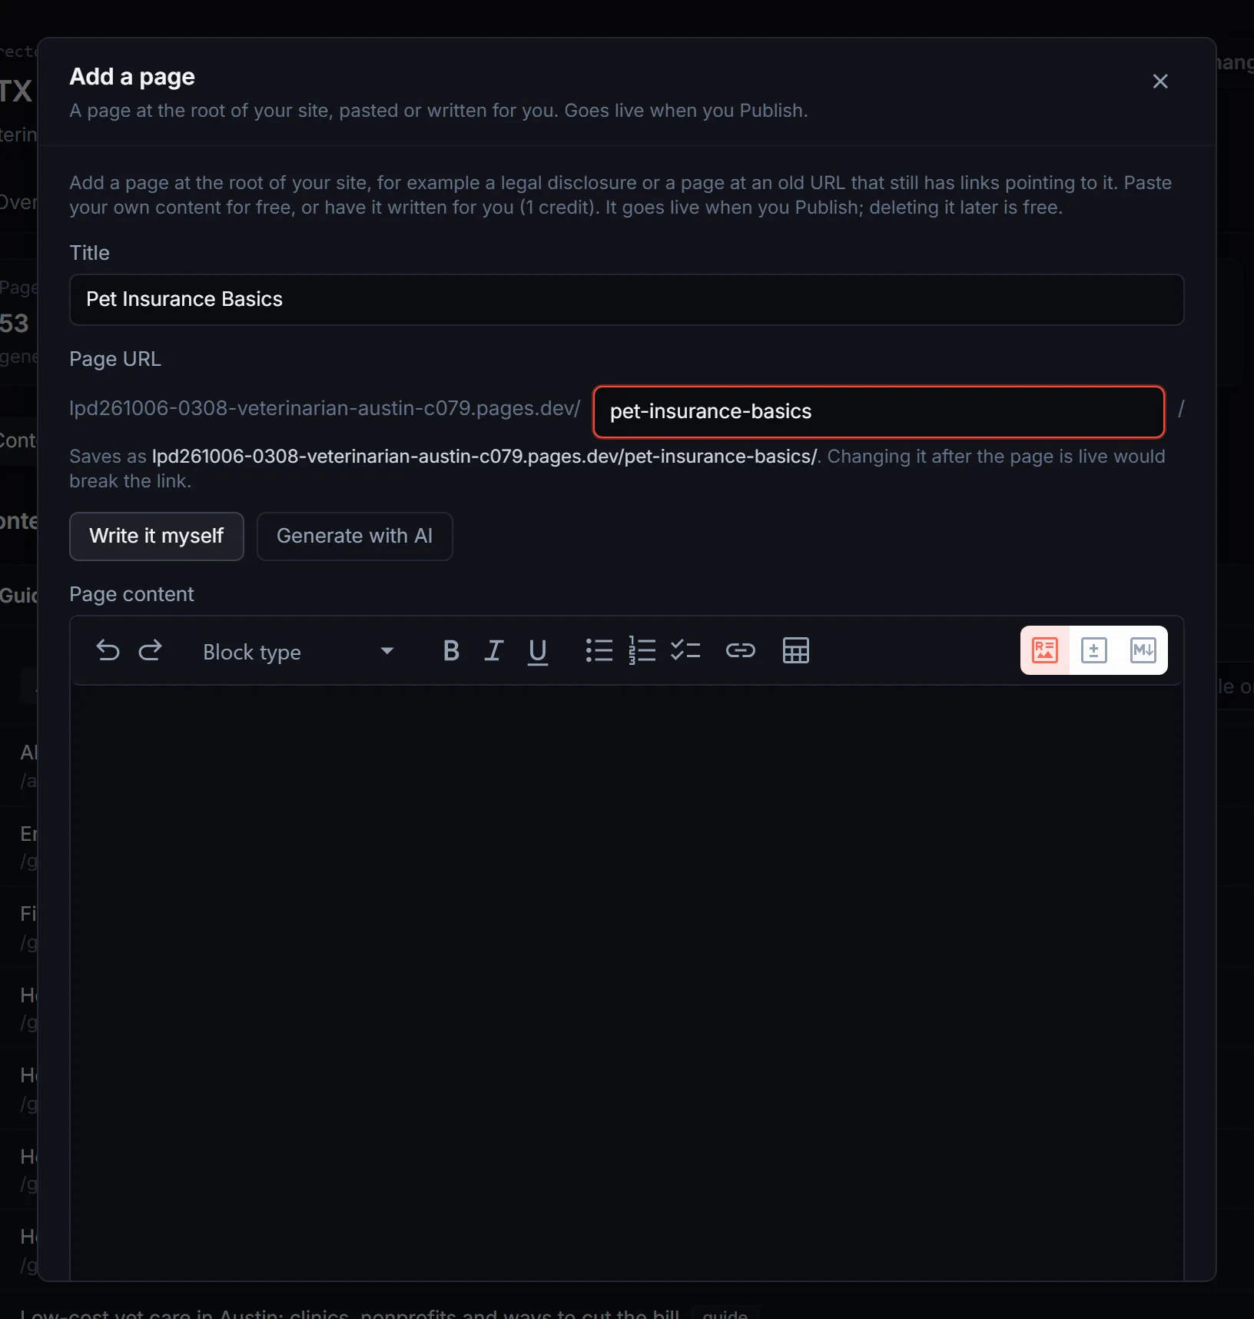Open the Block type dropdown
The width and height of the screenshot is (1254, 1319).
pyautogui.click(x=298, y=652)
